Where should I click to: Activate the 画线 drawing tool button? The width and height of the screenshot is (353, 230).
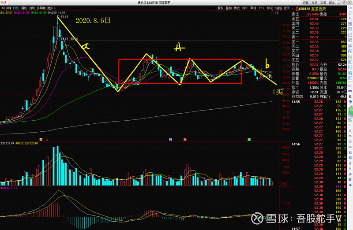tap(253, 8)
